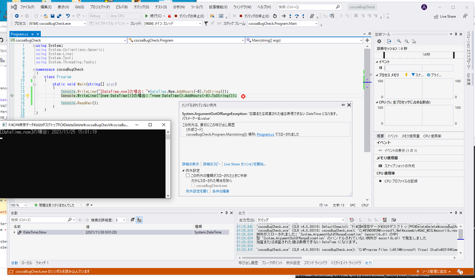Viewport: 475px width, 278px height.
Task: Click the thread filter funnel icon
Action: tap(206, 24)
